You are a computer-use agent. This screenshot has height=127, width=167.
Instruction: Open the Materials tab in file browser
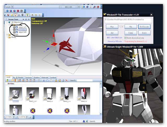pos(45,77)
